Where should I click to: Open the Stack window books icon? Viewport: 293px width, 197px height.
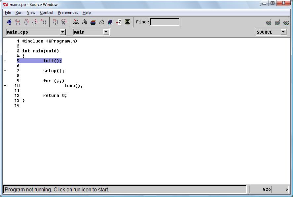(x=93, y=22)
